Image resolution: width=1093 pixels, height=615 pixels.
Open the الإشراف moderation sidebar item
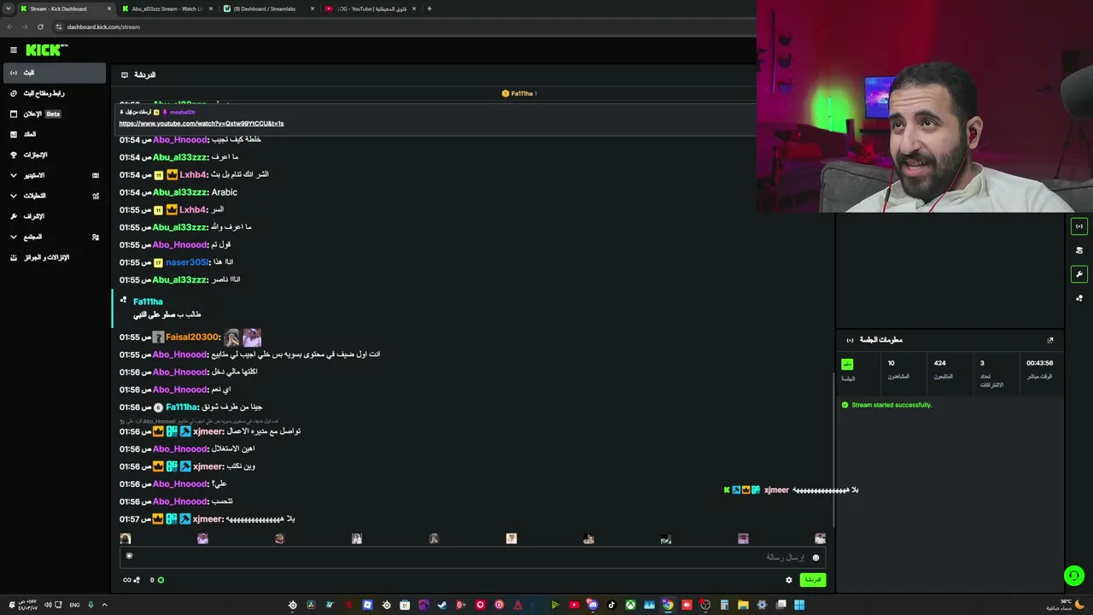point(55,216)
